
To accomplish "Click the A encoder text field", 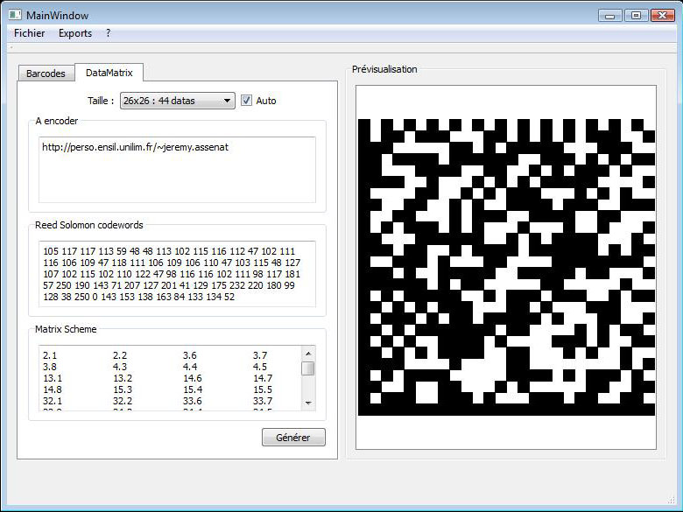I will tap(177, 170).
